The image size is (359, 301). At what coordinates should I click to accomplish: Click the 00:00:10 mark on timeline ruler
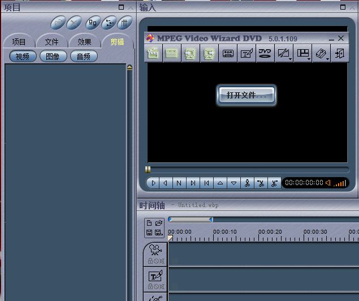coord(225,232)
